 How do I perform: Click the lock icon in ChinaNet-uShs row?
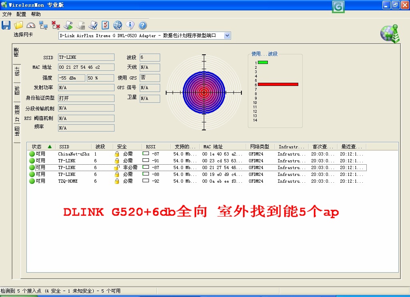[117, 154]
